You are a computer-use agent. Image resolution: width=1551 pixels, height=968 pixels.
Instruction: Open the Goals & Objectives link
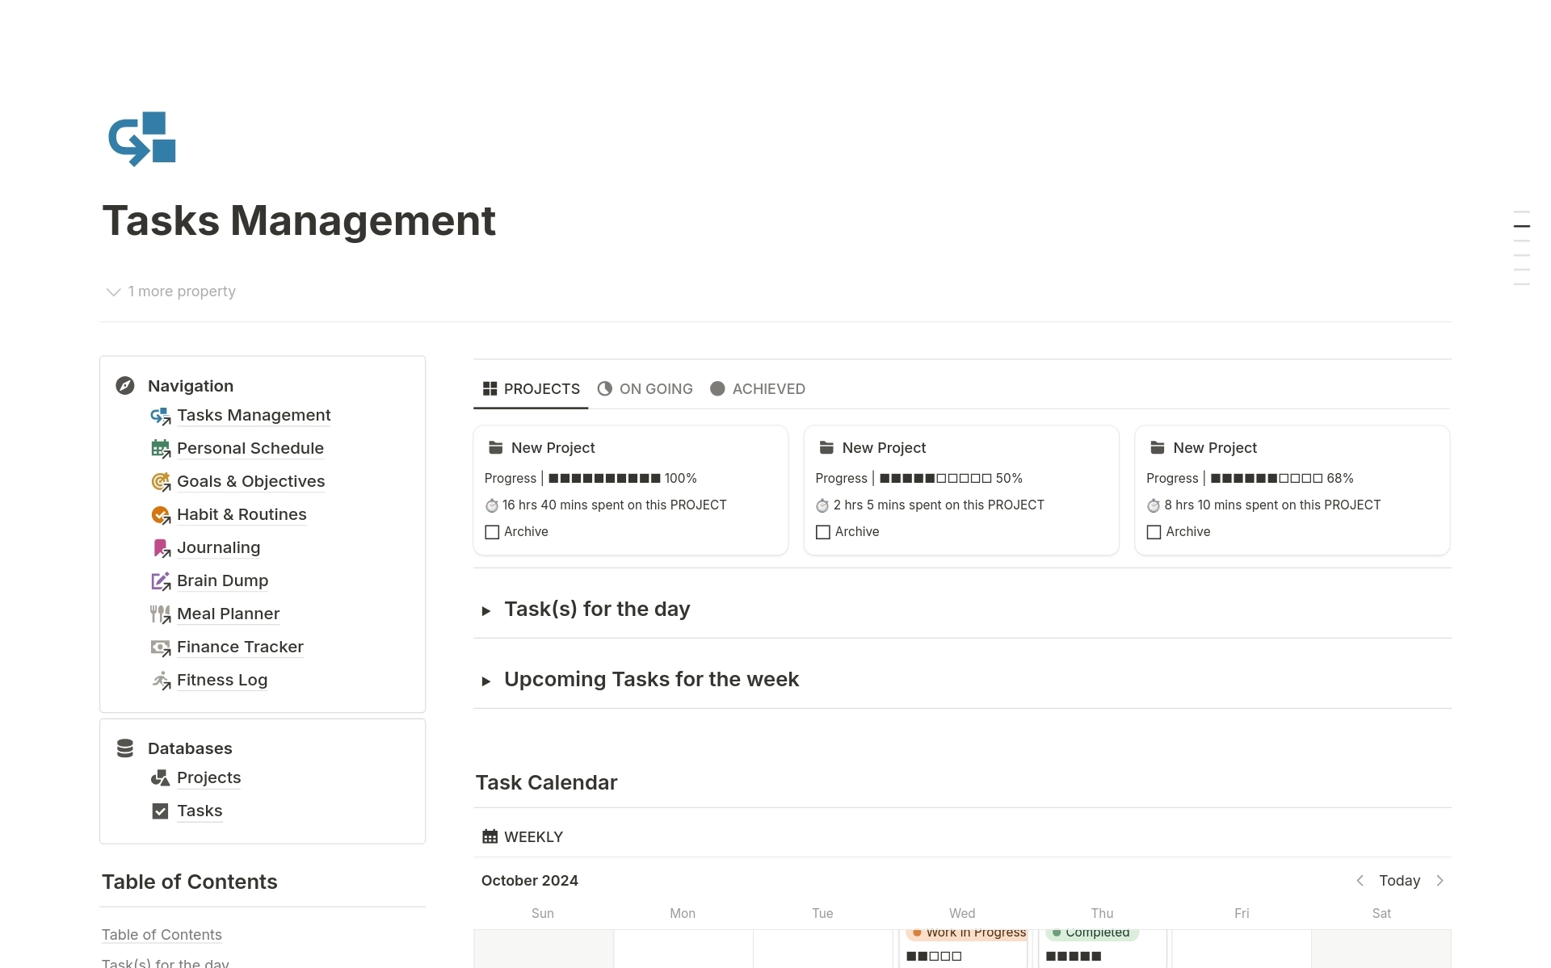pos(251,482)
